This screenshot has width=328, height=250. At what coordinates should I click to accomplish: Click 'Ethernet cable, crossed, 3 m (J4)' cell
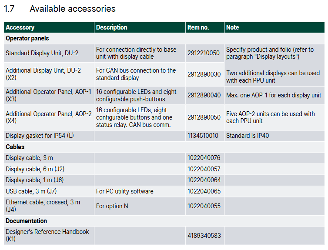point(43,206)
